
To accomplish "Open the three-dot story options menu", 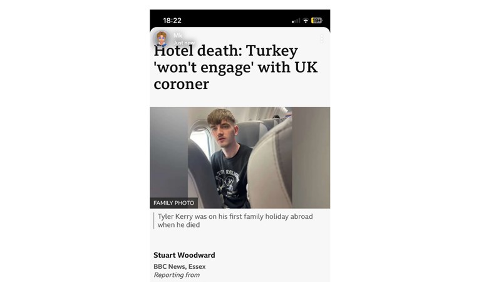I will pyautogui.click(x=322, y=39).
